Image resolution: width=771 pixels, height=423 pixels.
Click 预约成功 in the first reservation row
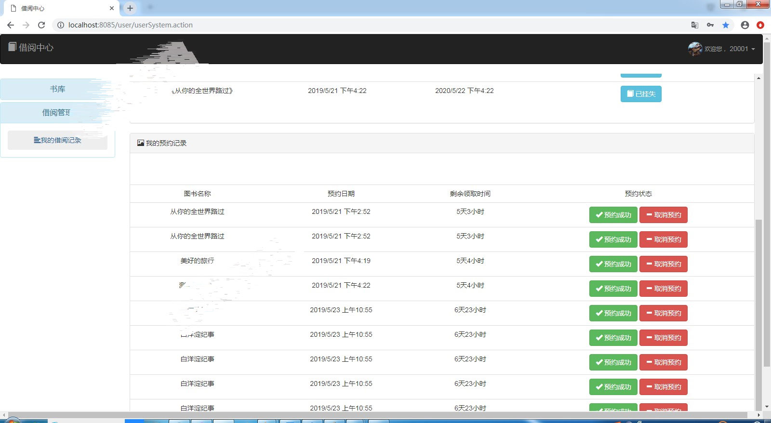click(613, 215)
